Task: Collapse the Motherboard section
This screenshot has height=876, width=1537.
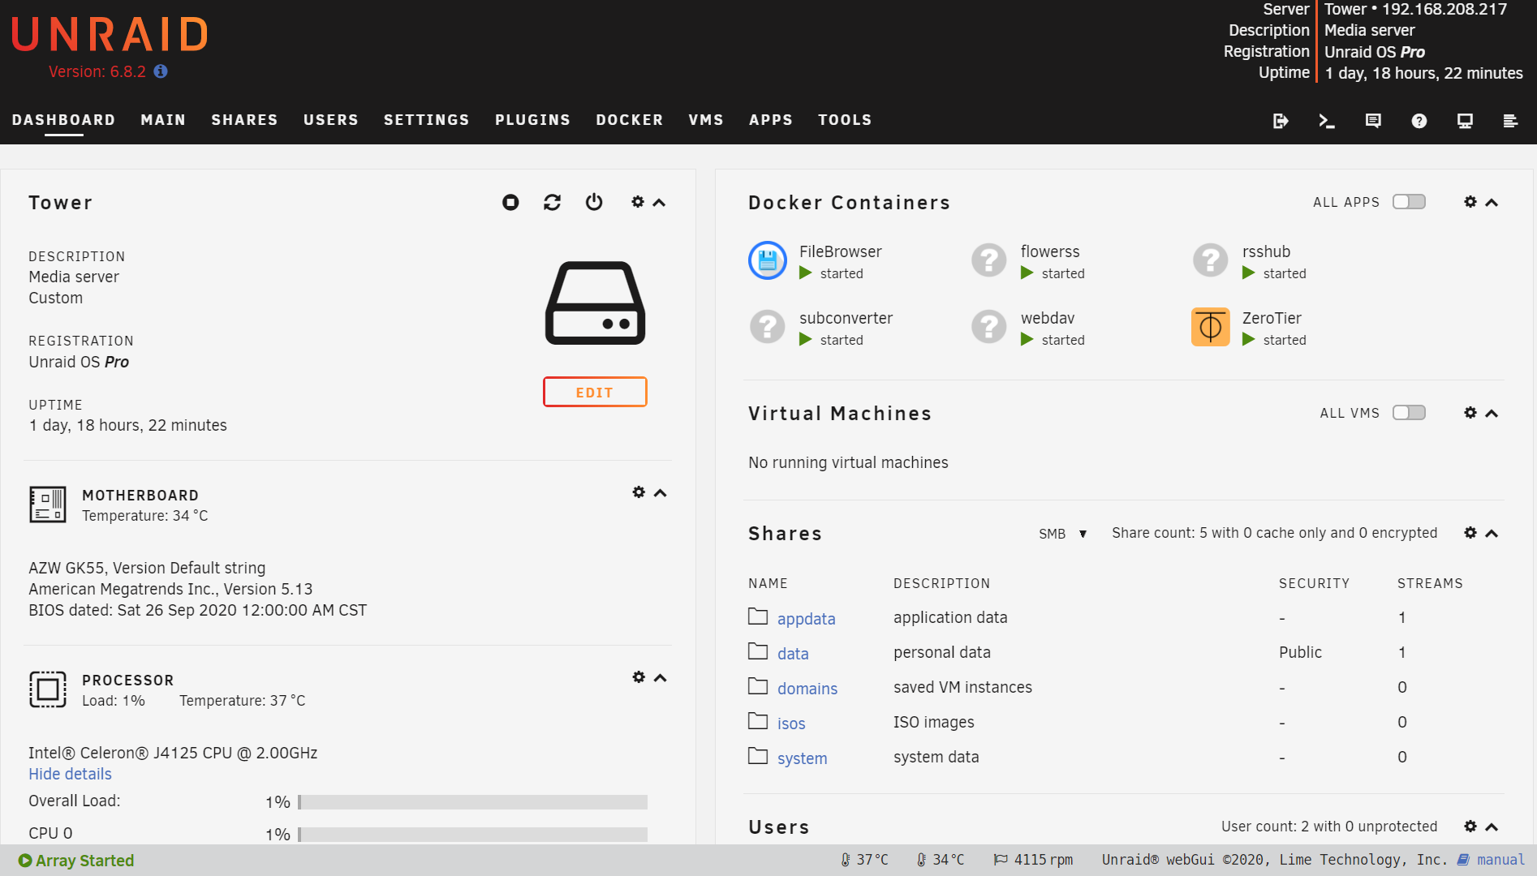Action: coord(660,493)
